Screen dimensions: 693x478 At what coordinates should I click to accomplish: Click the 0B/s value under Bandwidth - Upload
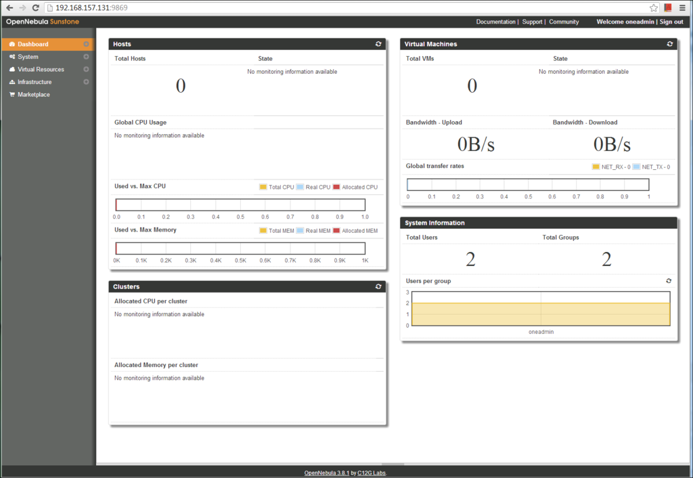476,144
